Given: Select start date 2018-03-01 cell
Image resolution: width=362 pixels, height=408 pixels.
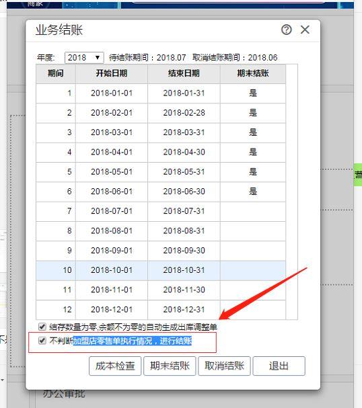Looking at the screenshot, I should pyautogui.click(x=112, y=132).
